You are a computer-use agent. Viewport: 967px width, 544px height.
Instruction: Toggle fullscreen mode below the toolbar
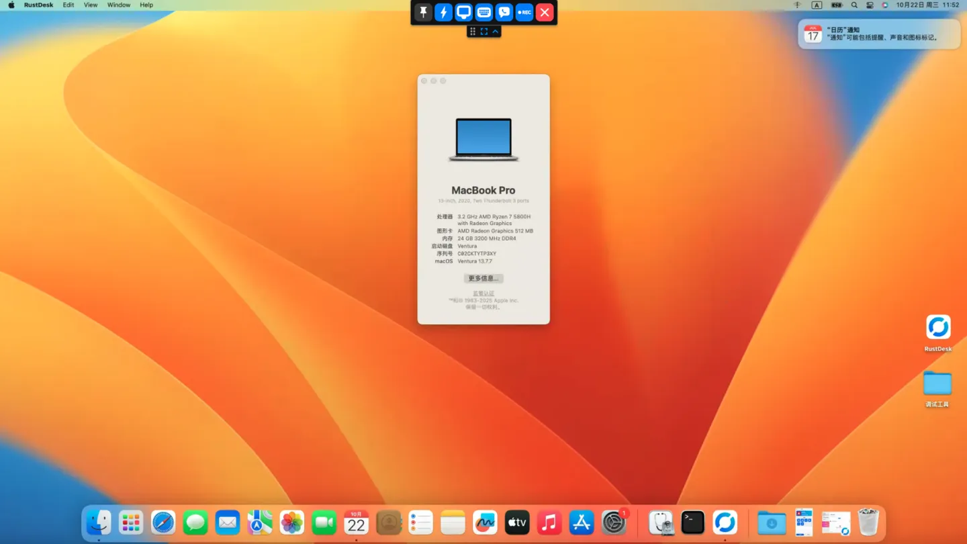coord(484,32)
